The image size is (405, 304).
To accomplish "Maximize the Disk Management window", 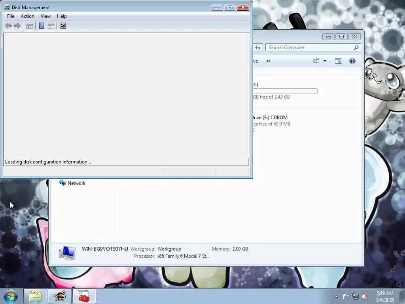I will tap(230, 7).
